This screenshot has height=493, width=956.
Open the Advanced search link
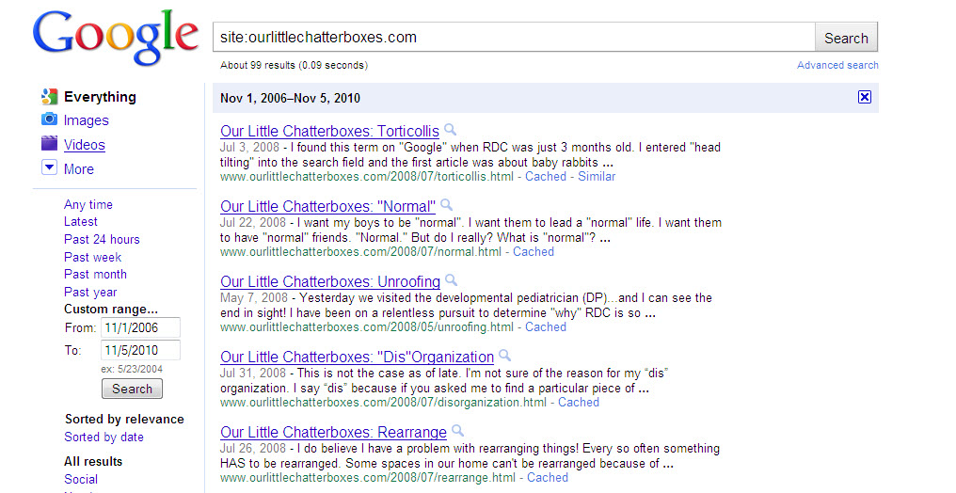837,65
